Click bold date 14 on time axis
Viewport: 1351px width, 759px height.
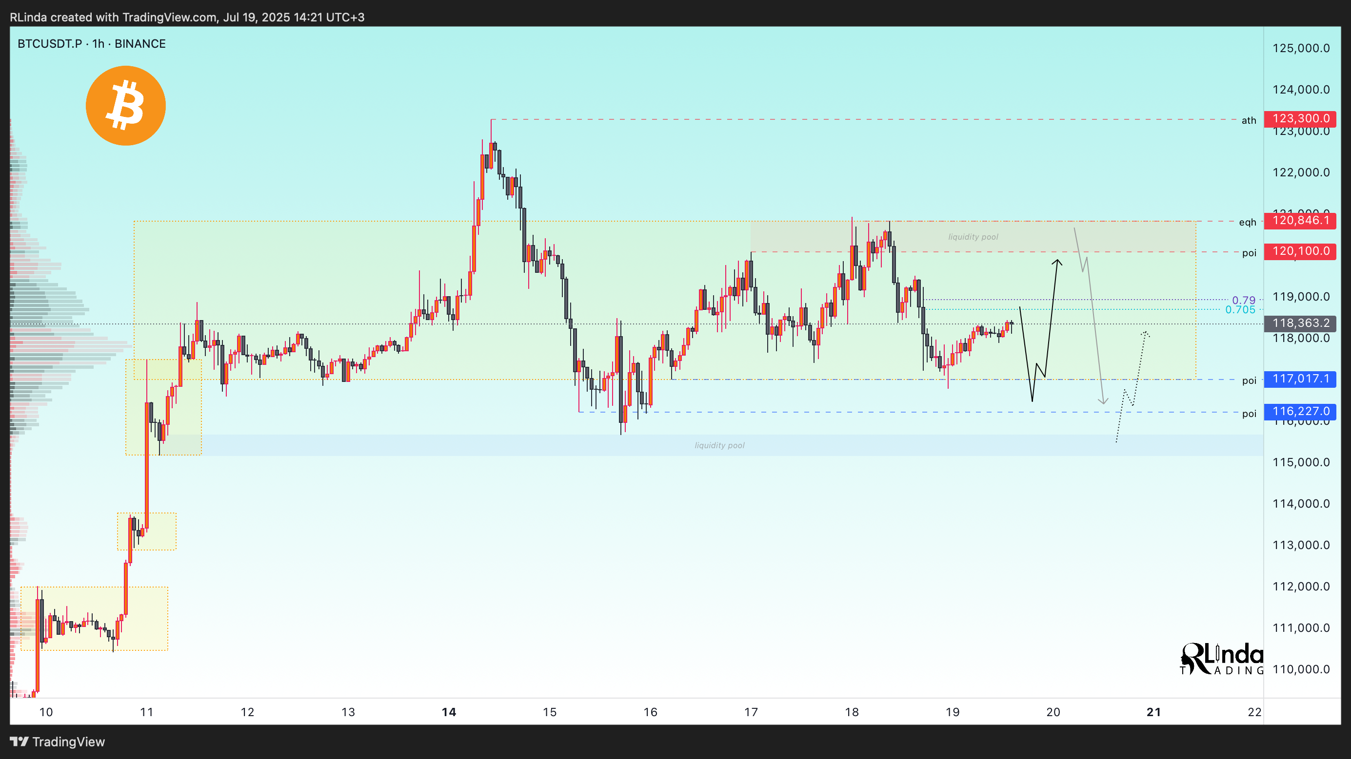point(449,712)
